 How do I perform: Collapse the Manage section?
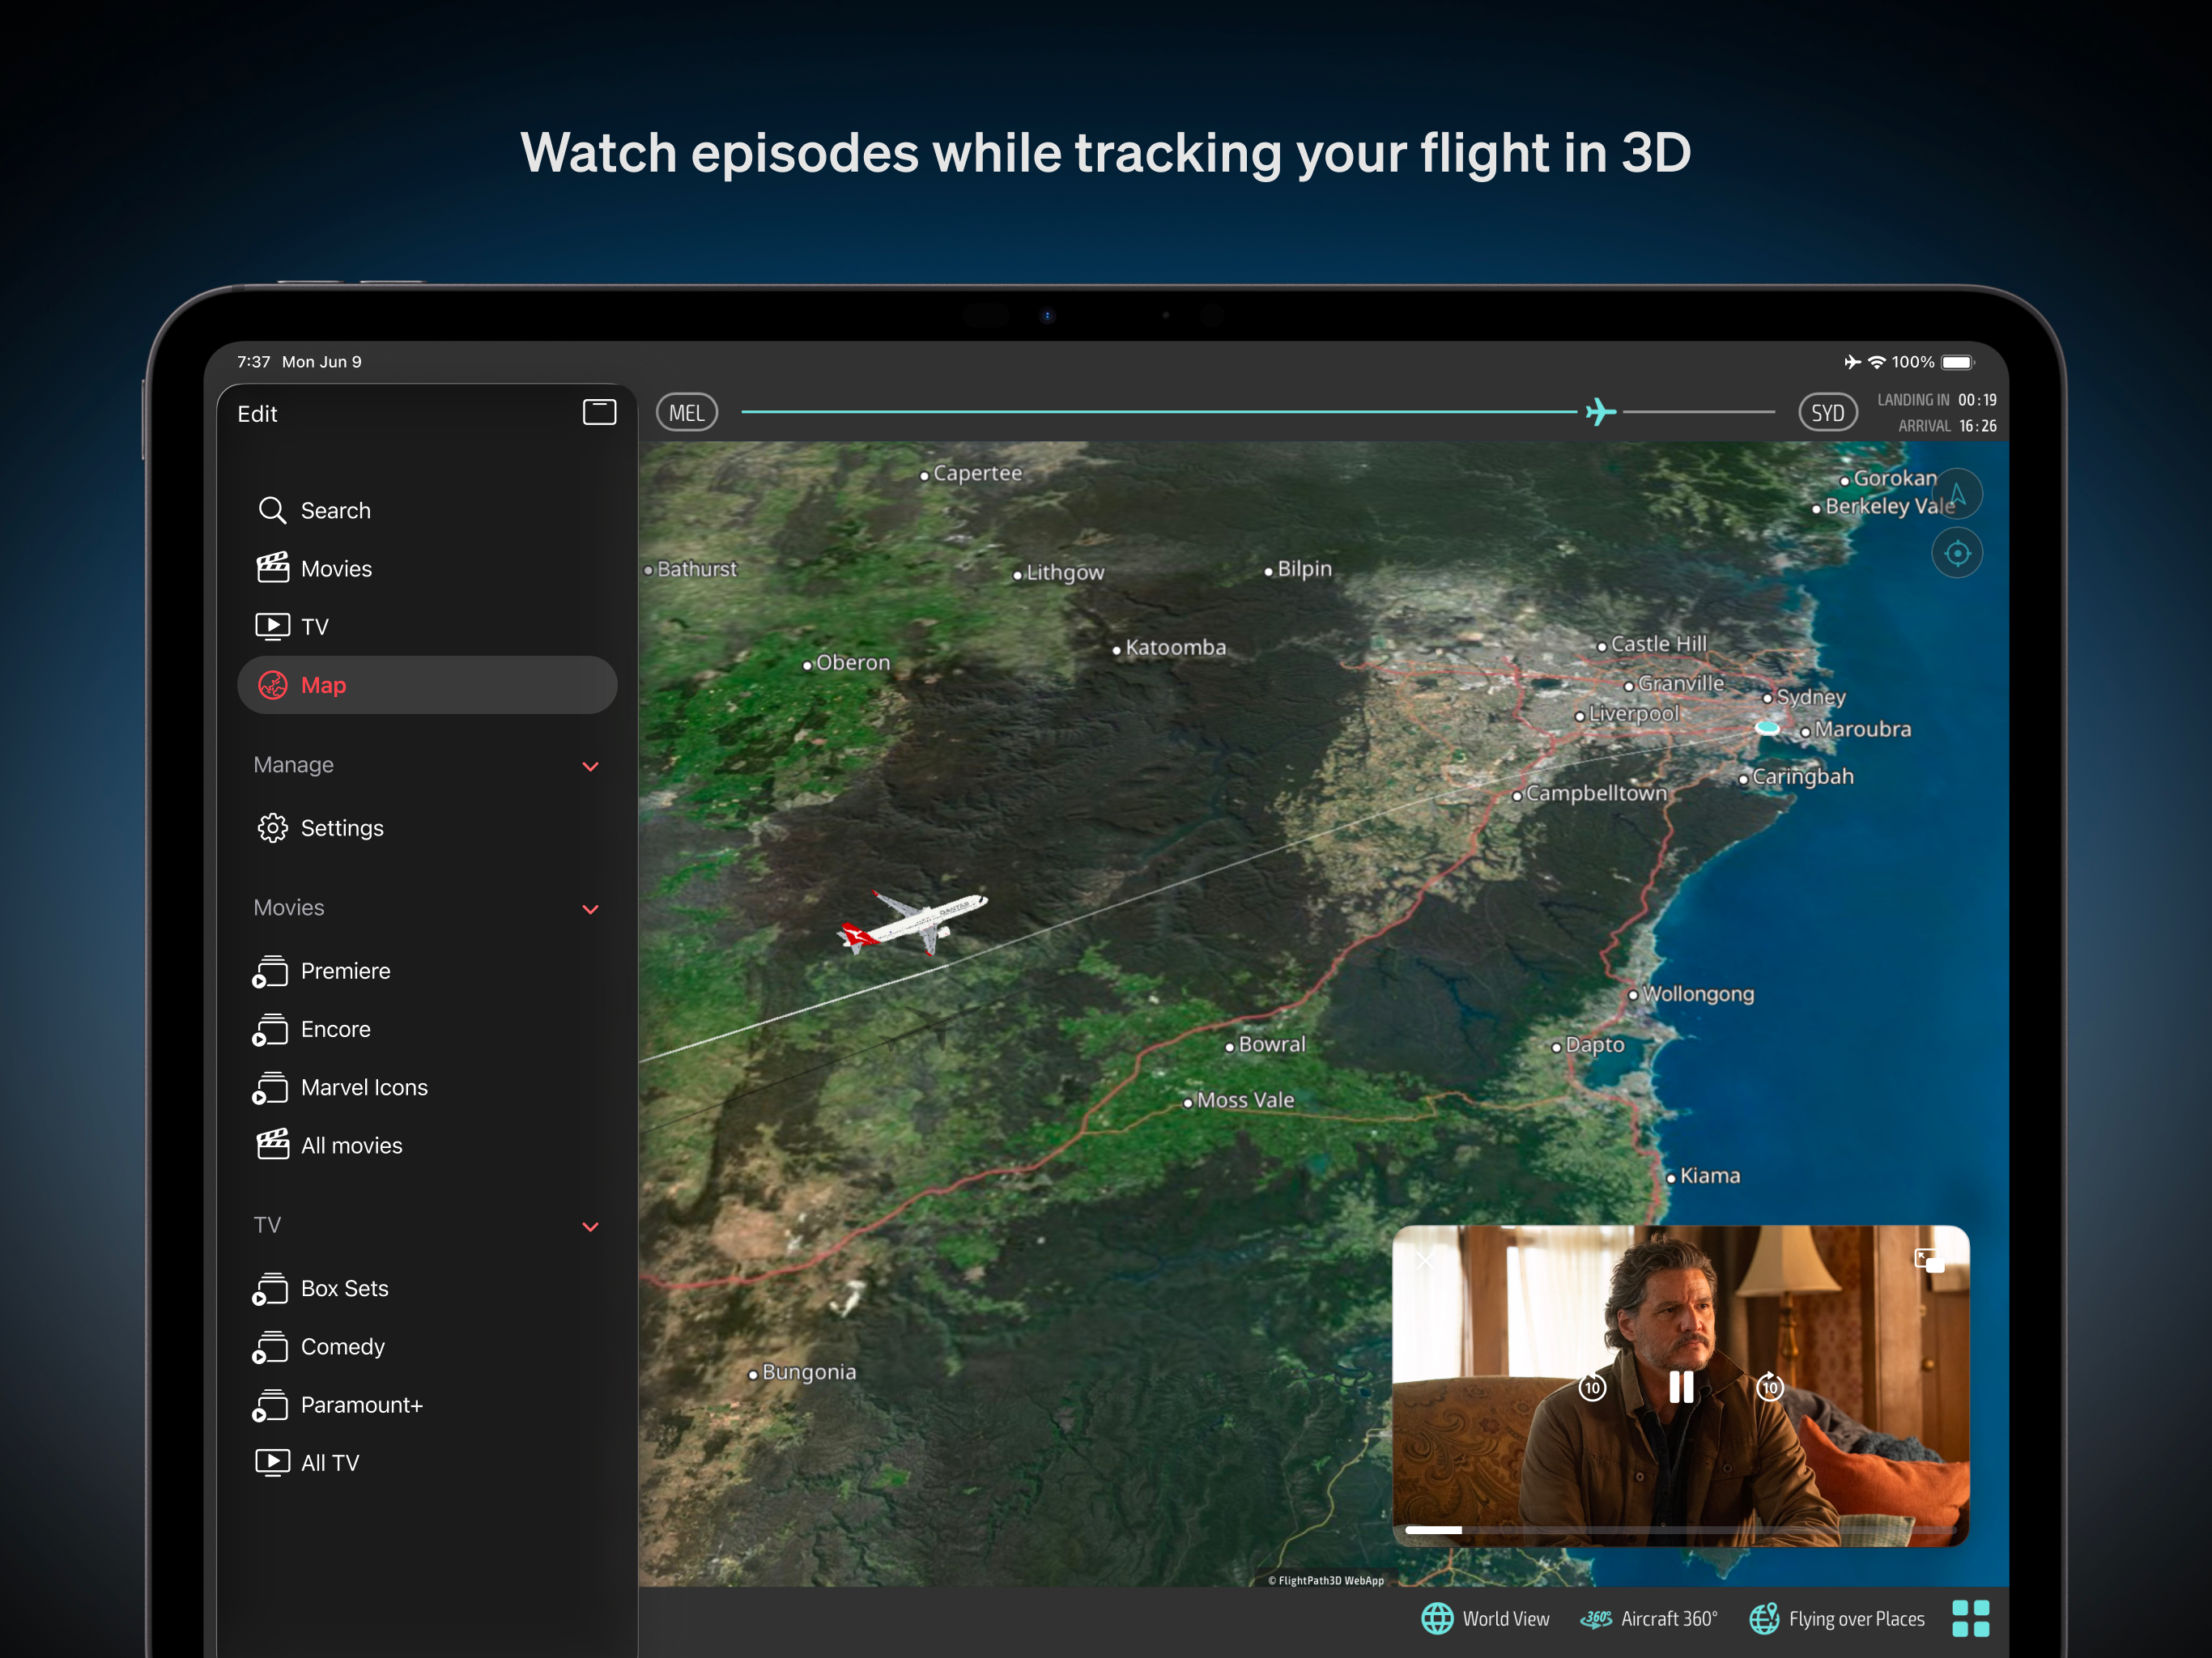point(590,766)
